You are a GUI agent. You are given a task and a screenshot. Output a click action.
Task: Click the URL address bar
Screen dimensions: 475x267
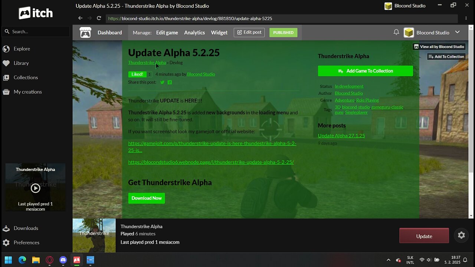[x=282, y=18]
